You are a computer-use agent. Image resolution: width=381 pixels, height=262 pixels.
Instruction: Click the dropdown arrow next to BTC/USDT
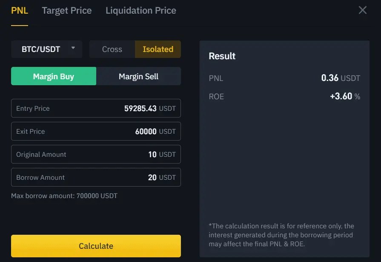tap(73, 48)
